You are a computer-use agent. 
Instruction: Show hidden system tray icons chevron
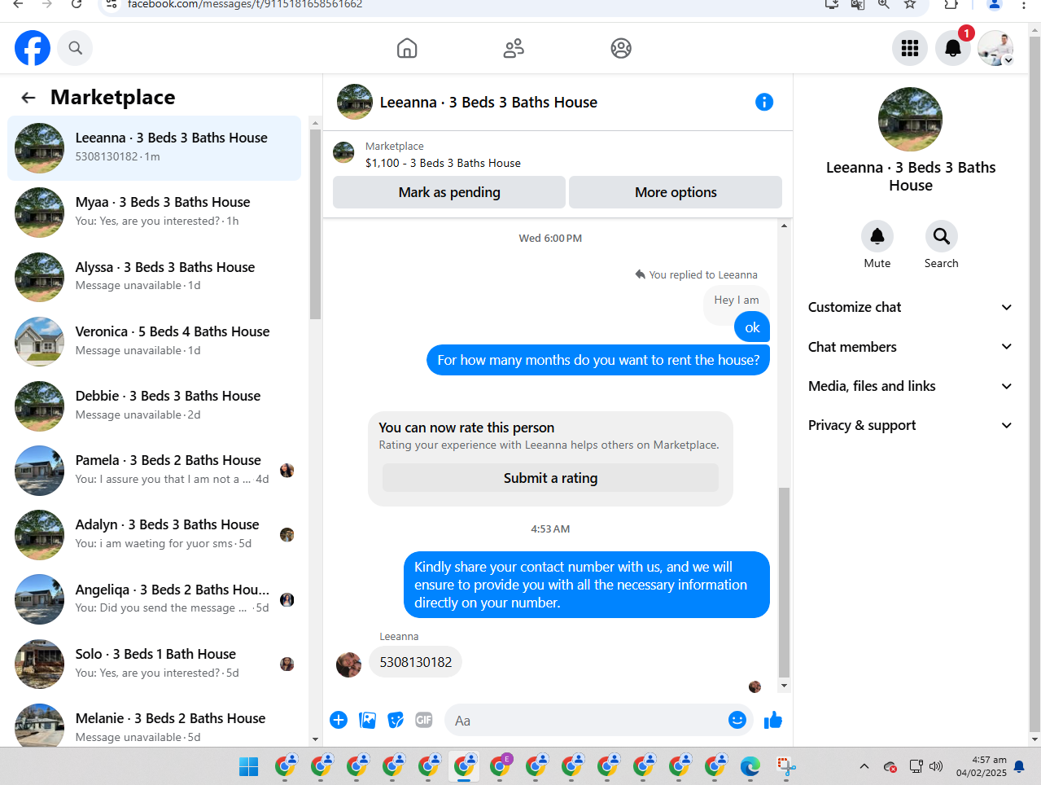click(x=864, y=766)
